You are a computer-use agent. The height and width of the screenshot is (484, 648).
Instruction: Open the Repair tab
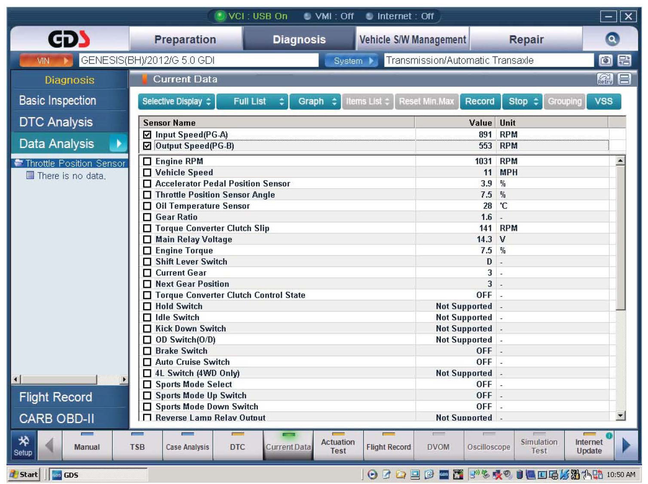tap(526, 39)
